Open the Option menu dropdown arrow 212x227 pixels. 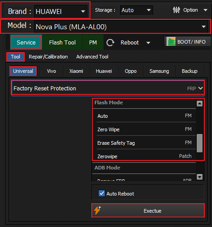[x=205, y=10]
